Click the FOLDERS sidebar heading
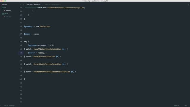 click(x=4, y=5)
